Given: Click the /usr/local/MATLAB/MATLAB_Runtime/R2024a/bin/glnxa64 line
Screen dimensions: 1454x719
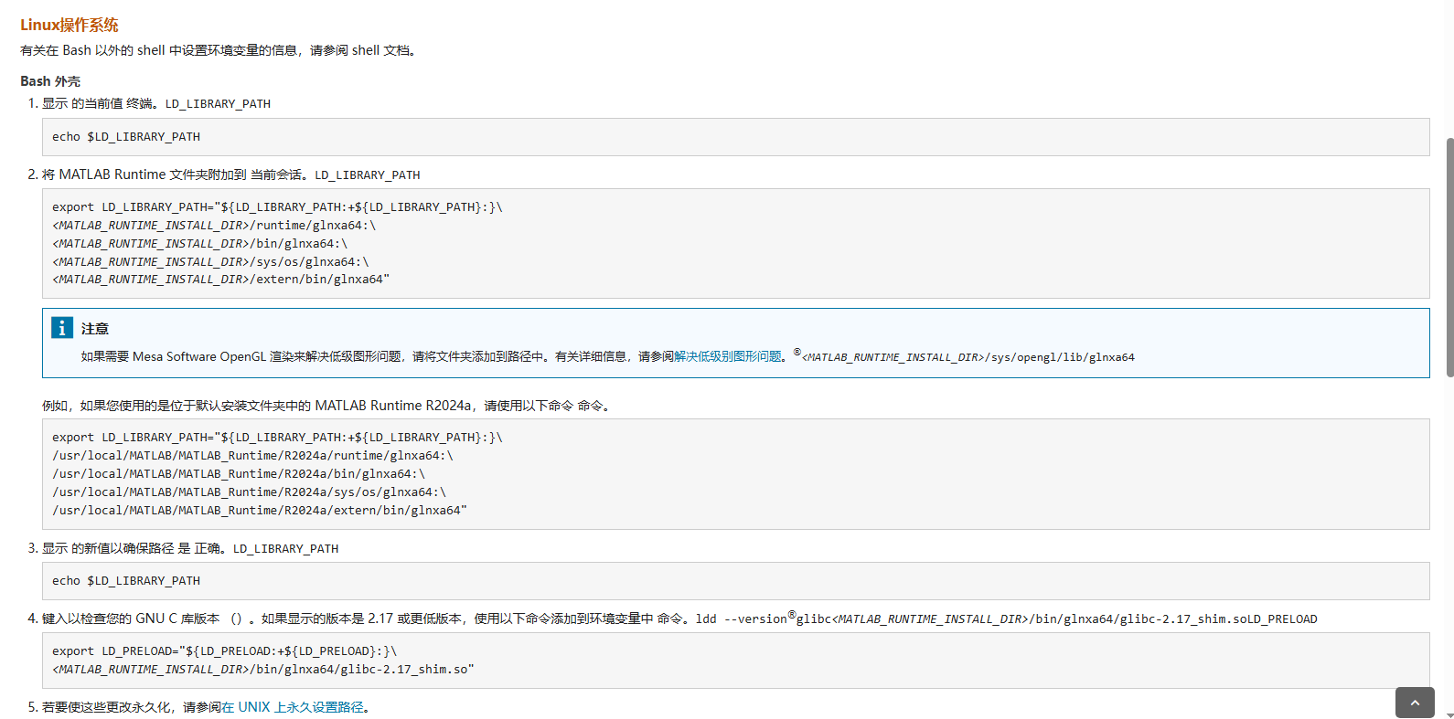Looking at the screenshot, I should pyautogui.click(x=239, y=474).
